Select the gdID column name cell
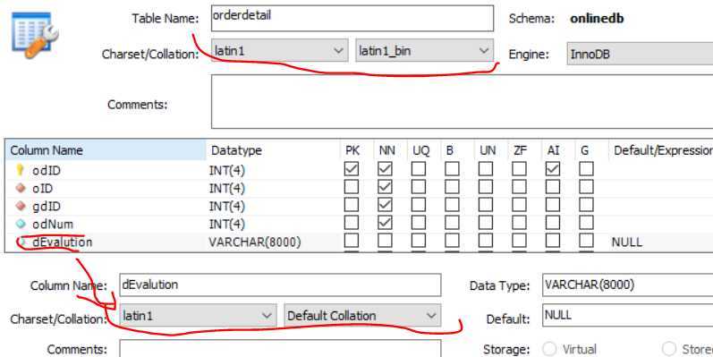Viewport: 713px width, 357px height. point(47,206)
